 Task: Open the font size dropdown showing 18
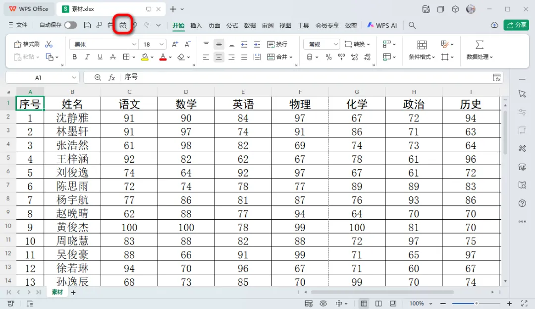161,44
